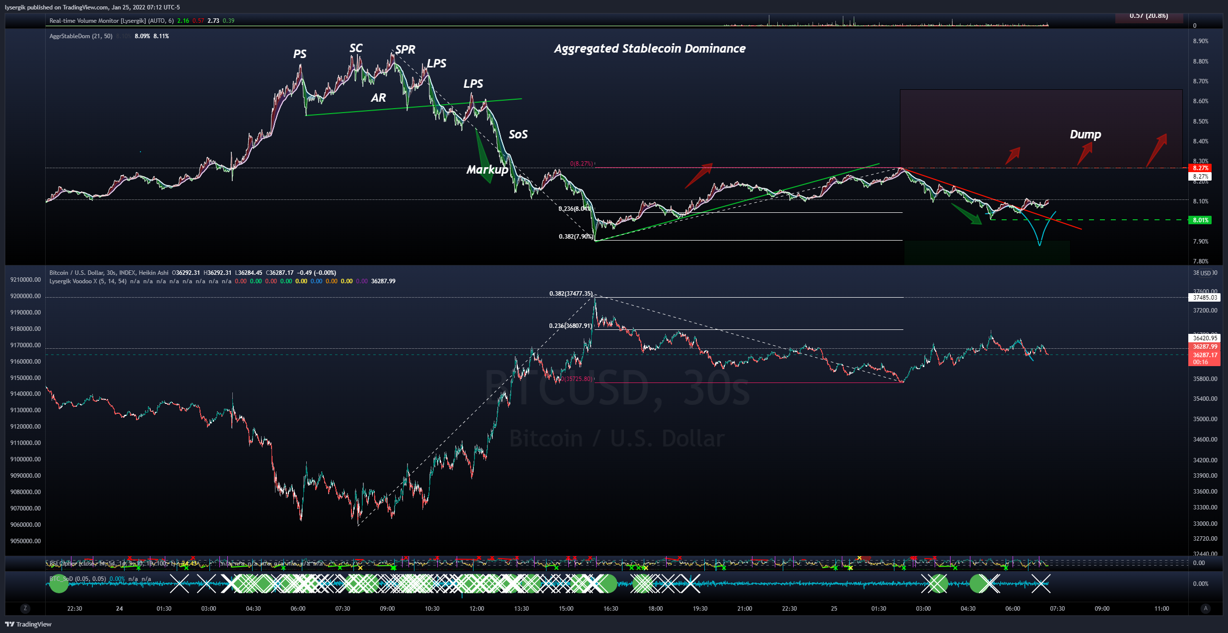Toggle the A auto-scale button

point(1205,608)
